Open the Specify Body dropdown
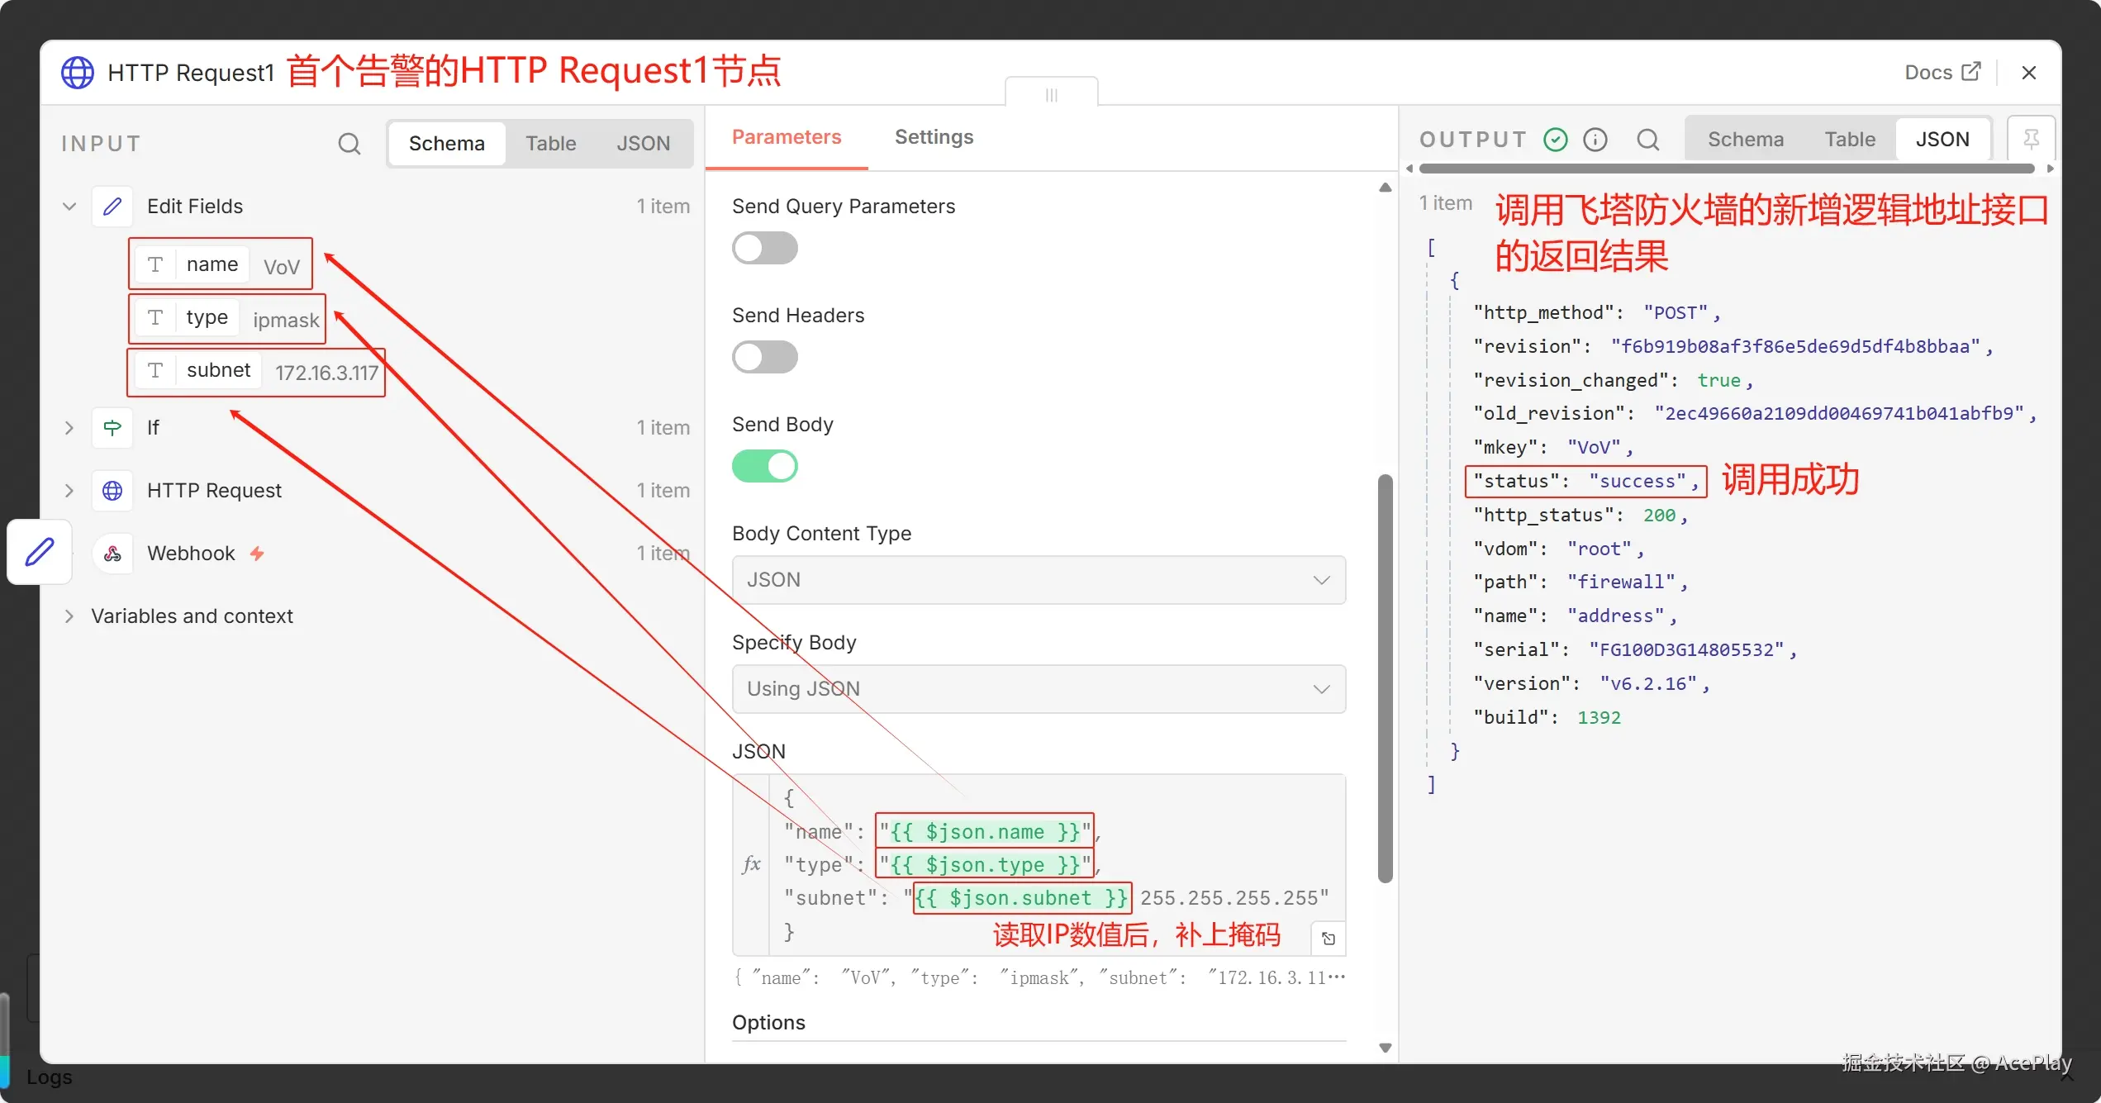 pos(1039,689)
